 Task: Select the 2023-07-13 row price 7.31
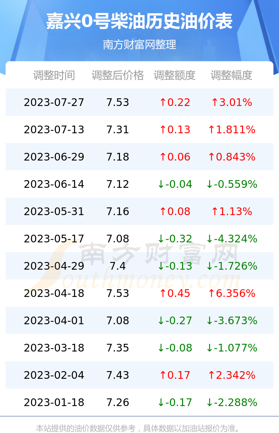(118, 130)
